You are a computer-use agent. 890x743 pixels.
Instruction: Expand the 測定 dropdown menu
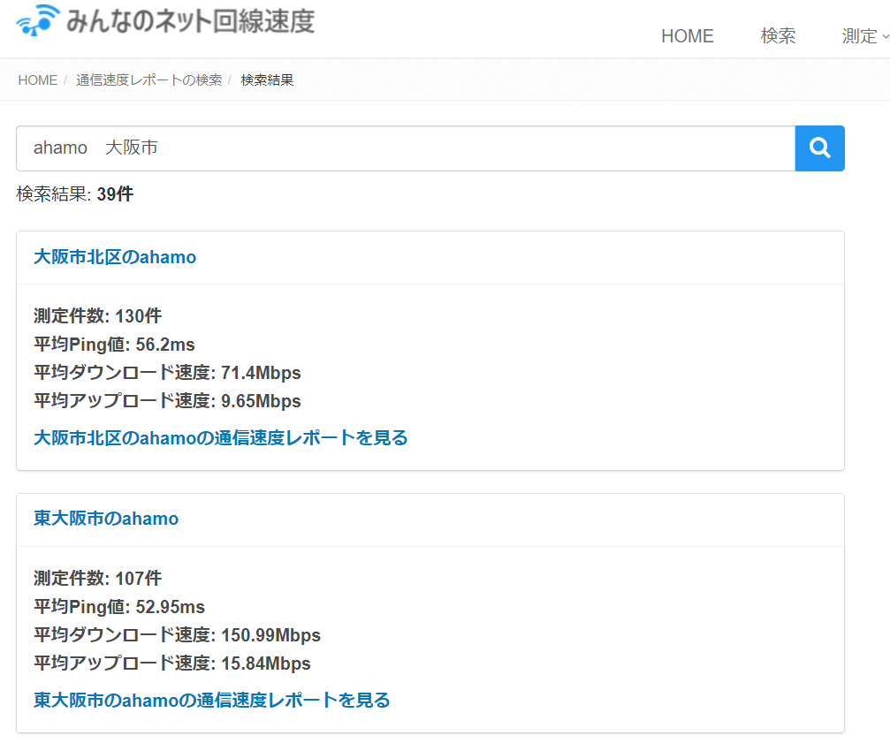[865, 36]
